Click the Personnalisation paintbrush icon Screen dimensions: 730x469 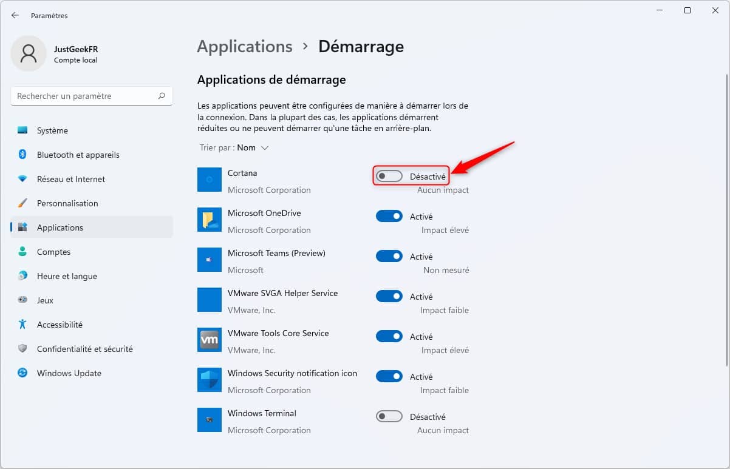22,203
